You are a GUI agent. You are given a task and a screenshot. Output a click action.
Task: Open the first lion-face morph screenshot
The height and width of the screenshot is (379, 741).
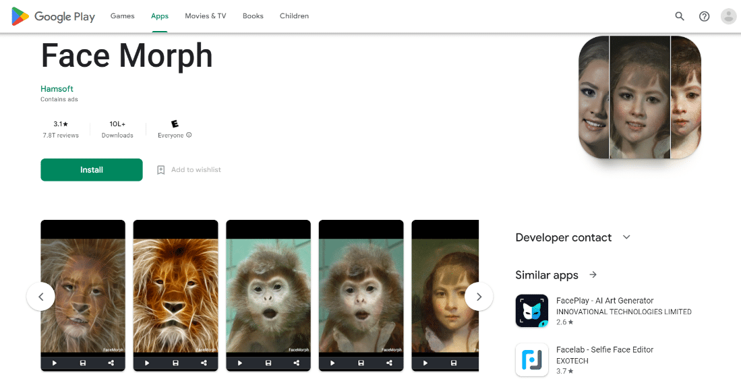coord(83,295)
